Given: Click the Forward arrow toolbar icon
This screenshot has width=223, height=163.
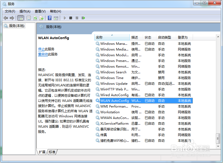Looking at the screenshot, I should click(12, 18).
